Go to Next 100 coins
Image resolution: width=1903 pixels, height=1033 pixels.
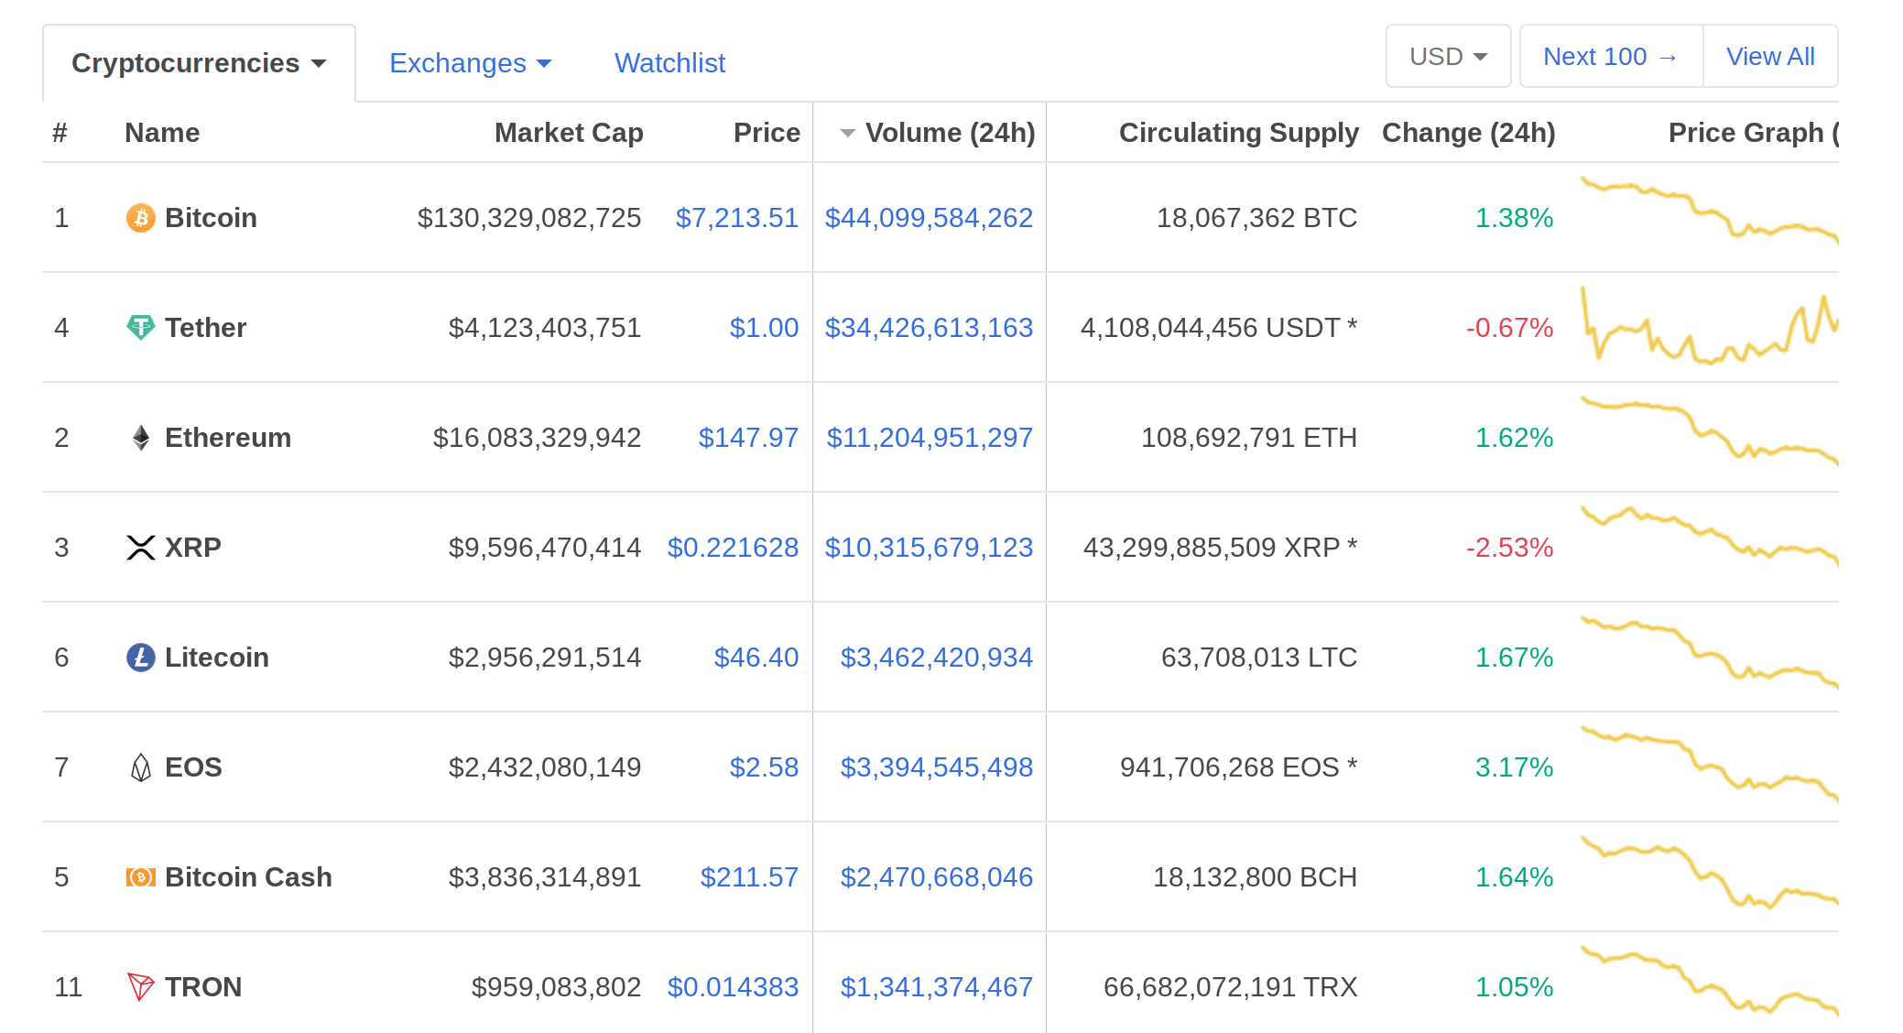(x=1611, y=57)
